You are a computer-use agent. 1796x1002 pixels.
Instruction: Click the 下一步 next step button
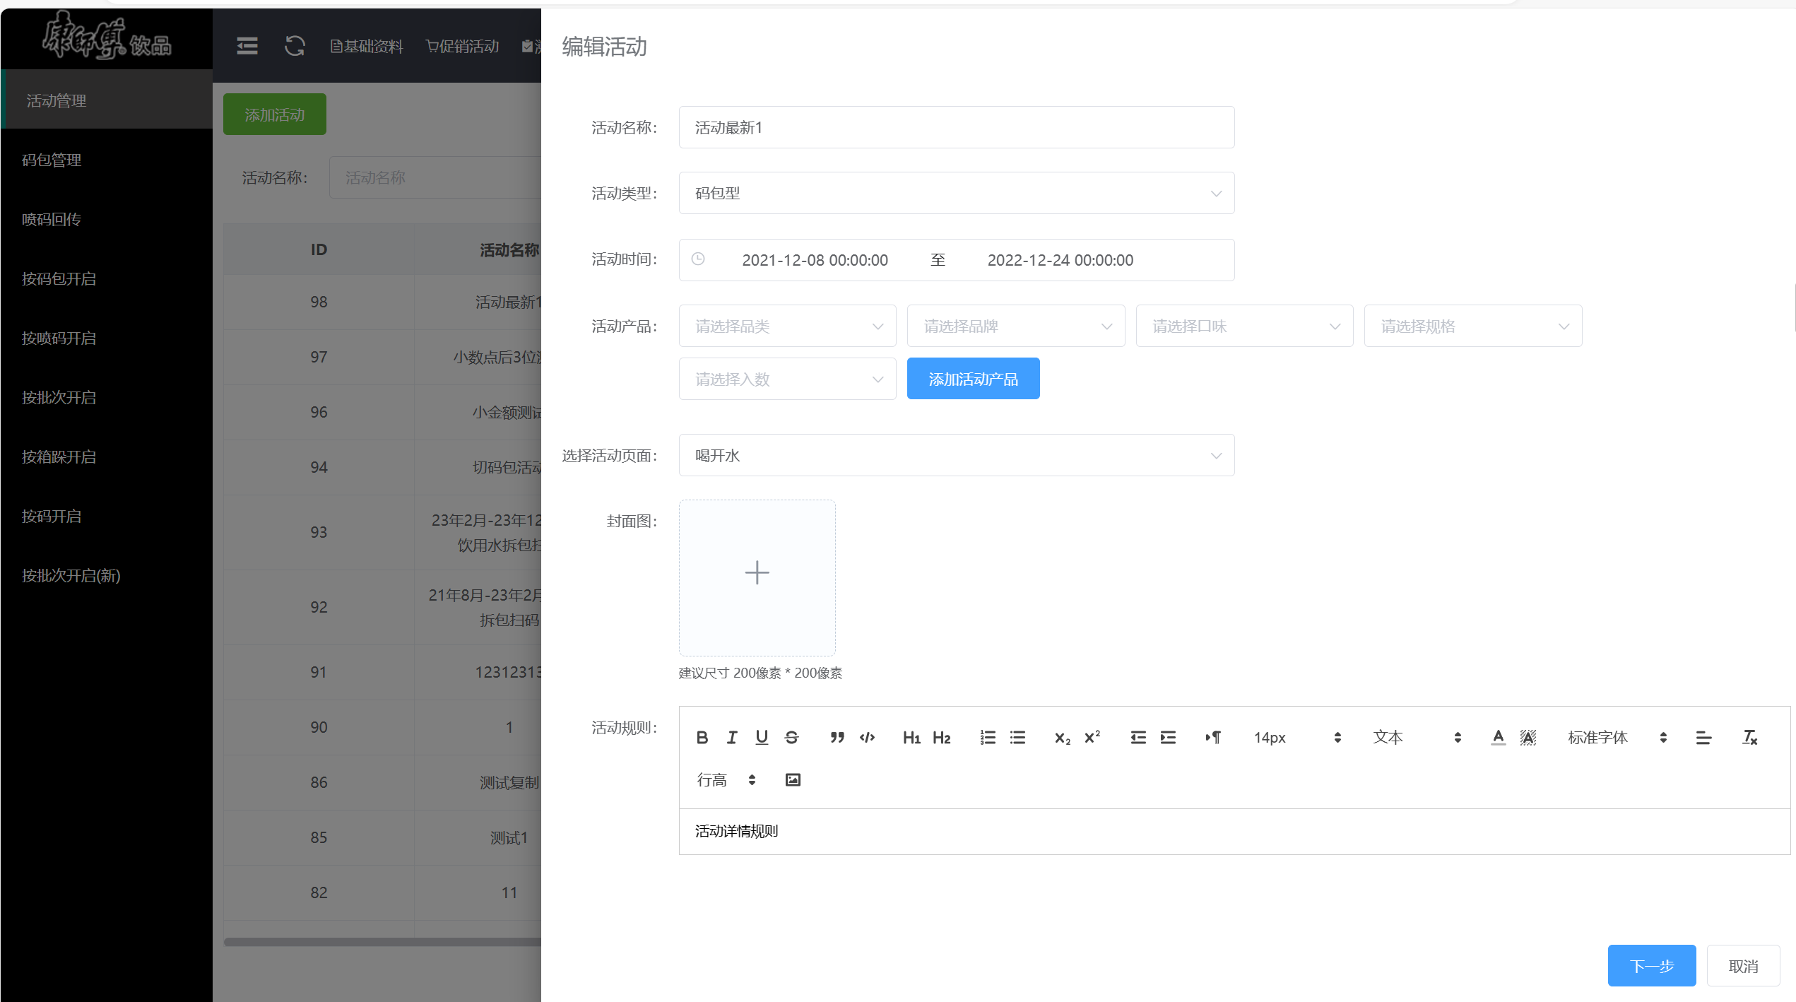tap(1651, 965)
